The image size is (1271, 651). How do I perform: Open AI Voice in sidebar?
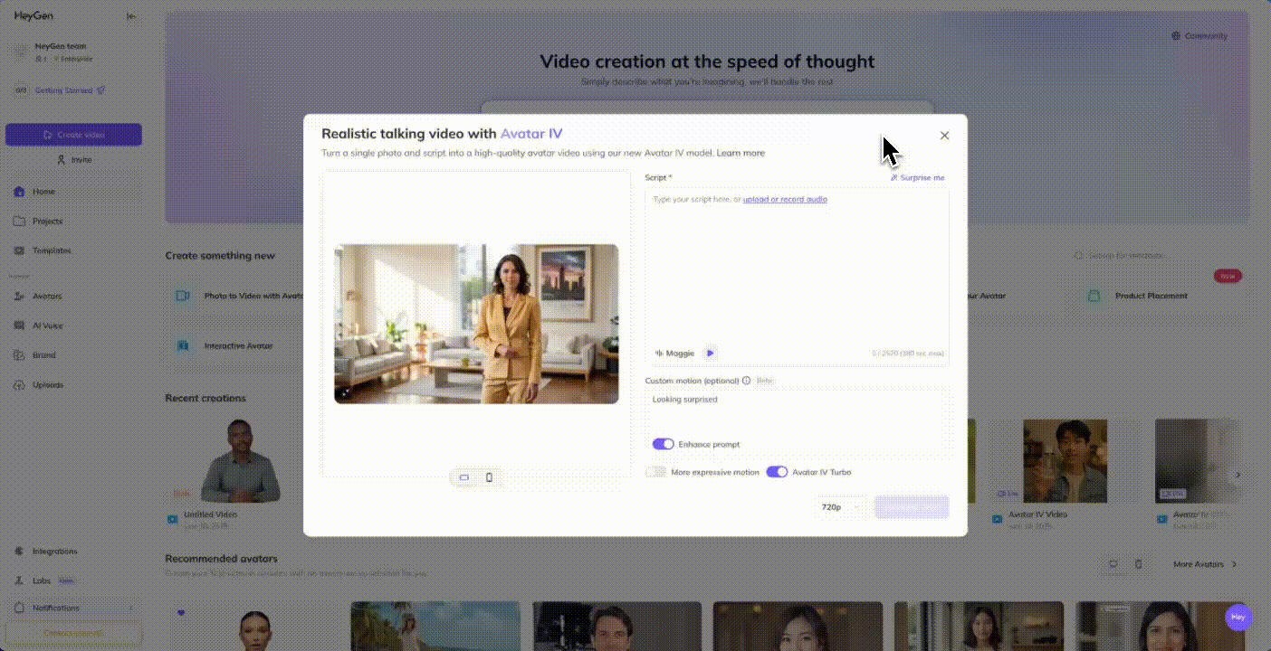73,325
